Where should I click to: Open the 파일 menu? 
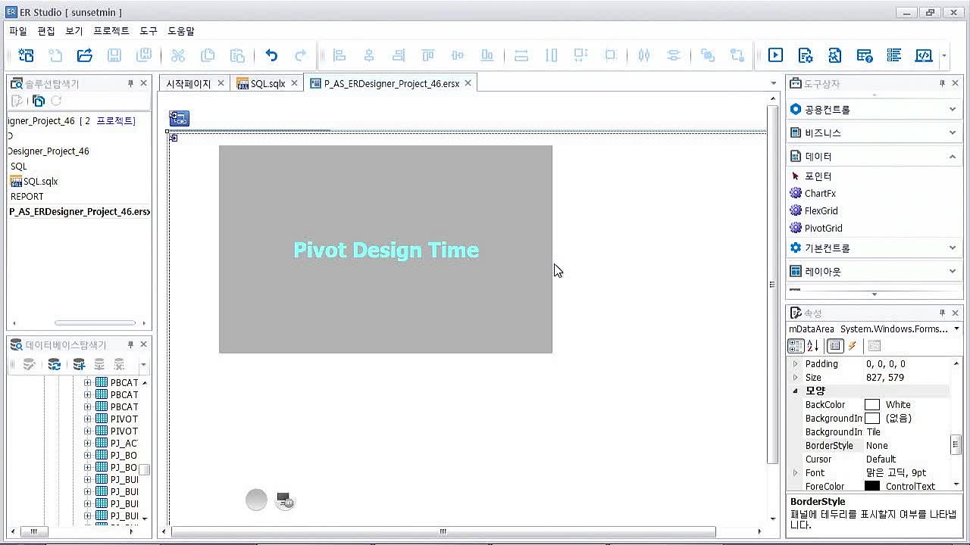click(x=18, y=31)
